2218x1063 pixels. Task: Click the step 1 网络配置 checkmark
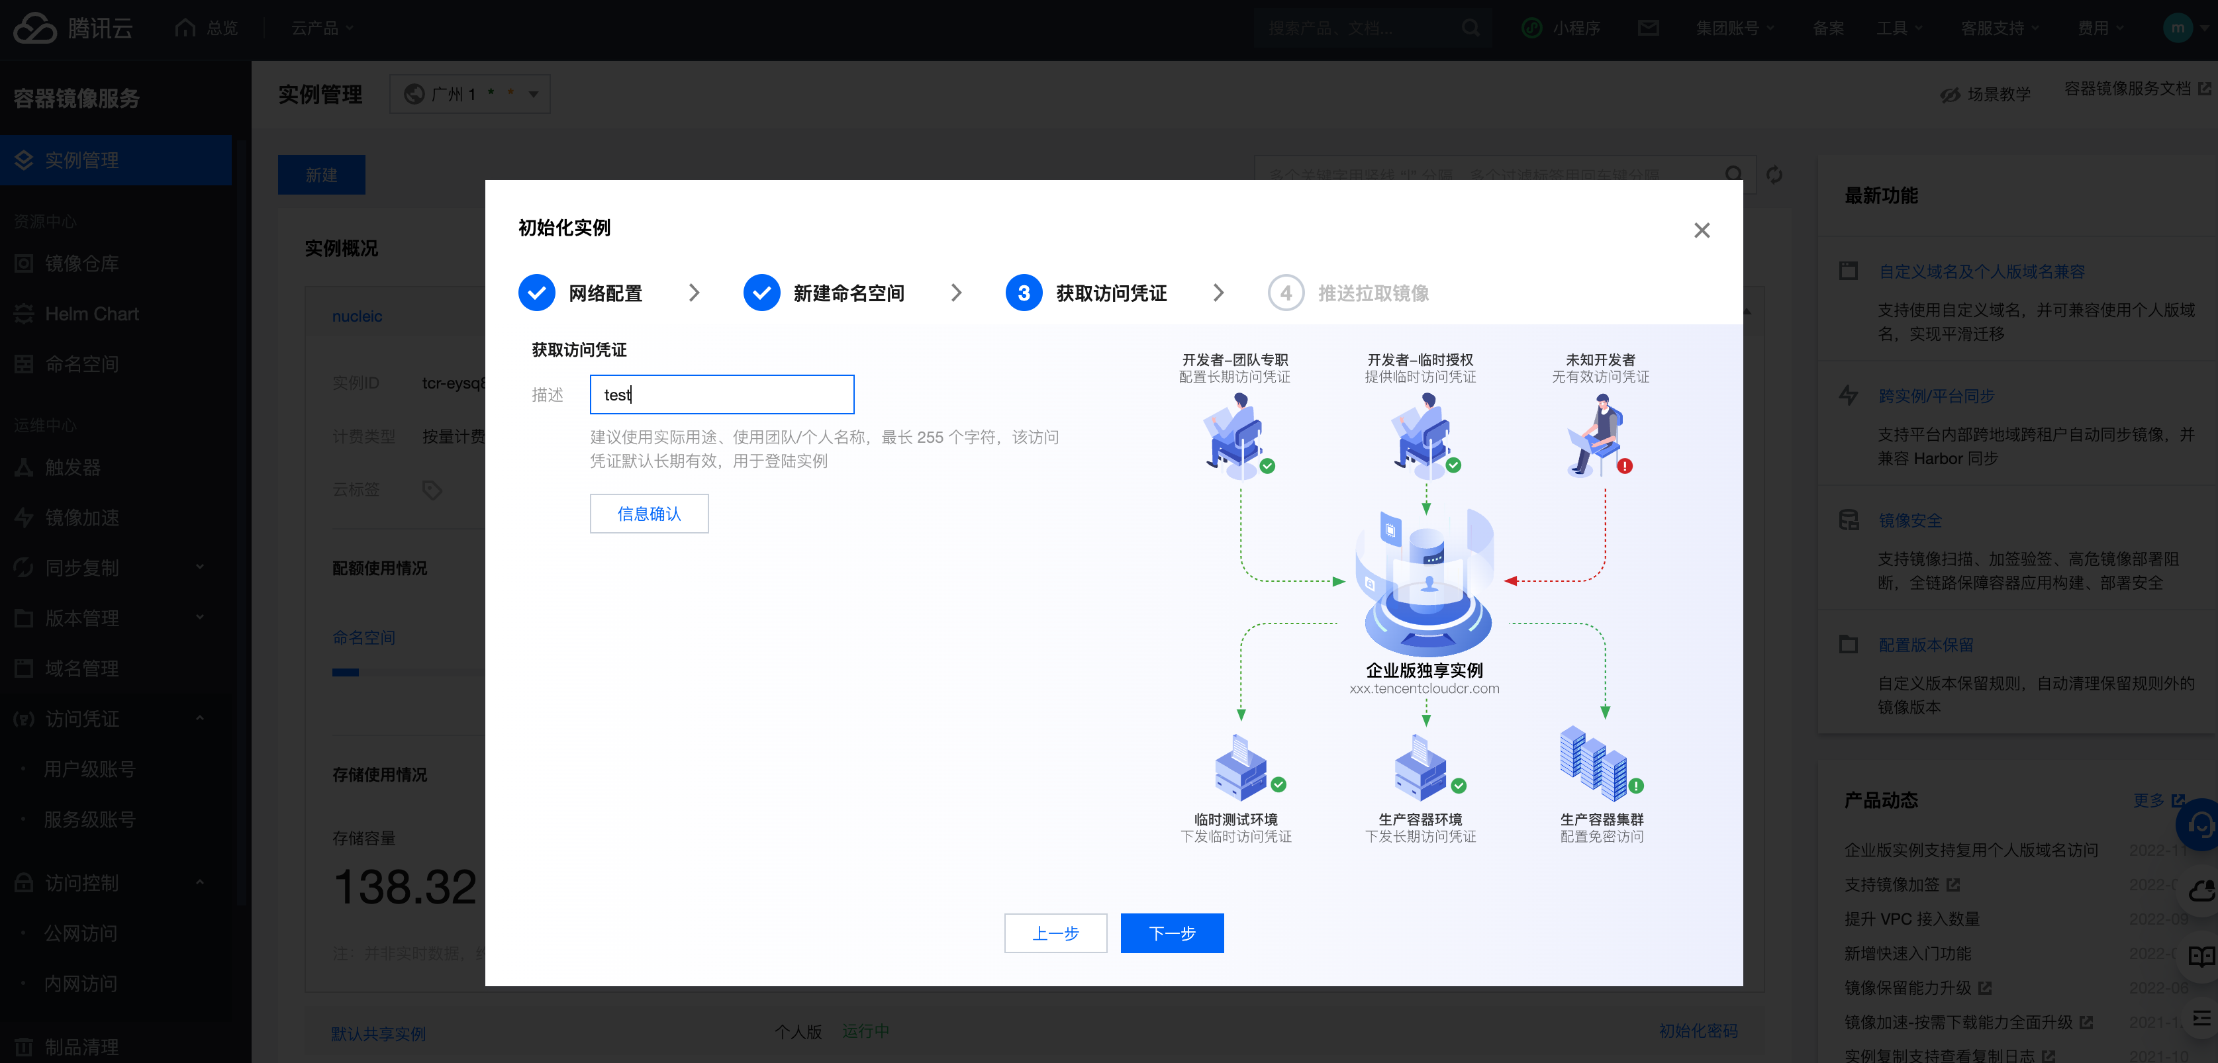coord(536,293)
